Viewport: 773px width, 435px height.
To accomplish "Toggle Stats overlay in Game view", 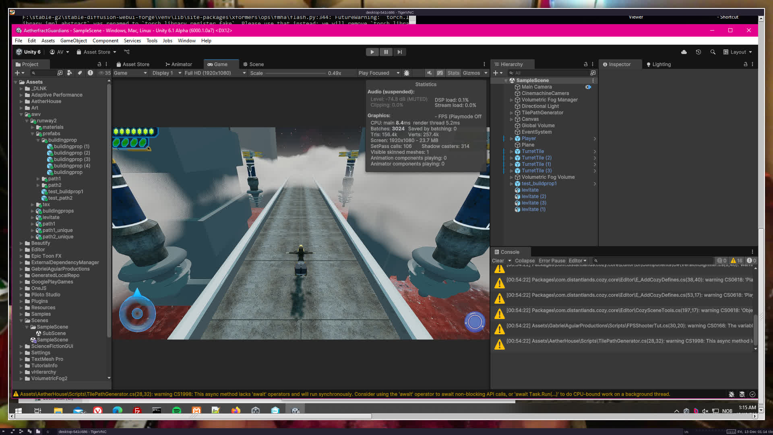I will [453, 73].
